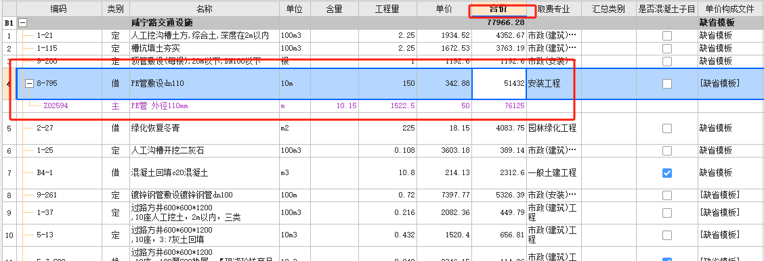This screenshot has width=764, height=261.
Task: Open 安装工程 fee specialty cell in row 4
Action: [553, 84]
